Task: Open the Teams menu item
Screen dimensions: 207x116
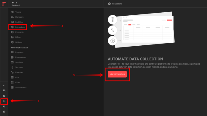Action: click(16, 12)
